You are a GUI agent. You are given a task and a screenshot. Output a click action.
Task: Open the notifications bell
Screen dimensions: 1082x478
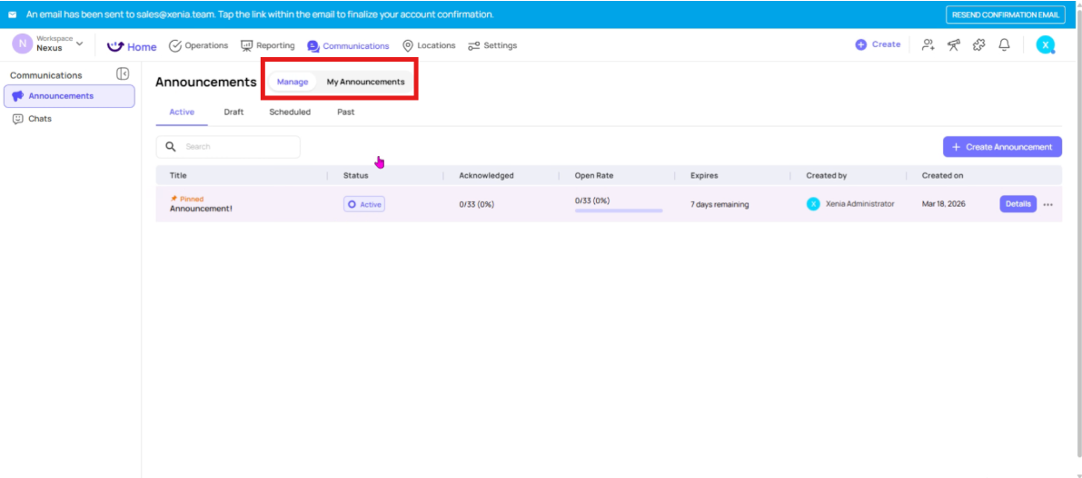pos(1004,44)
